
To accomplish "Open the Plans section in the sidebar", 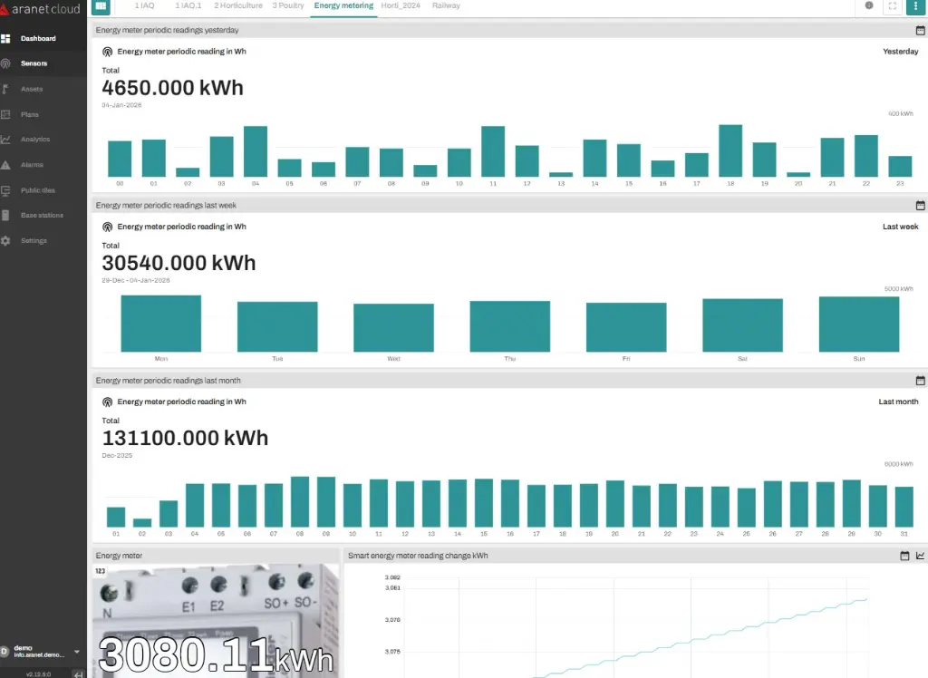I will click(32, 113).
